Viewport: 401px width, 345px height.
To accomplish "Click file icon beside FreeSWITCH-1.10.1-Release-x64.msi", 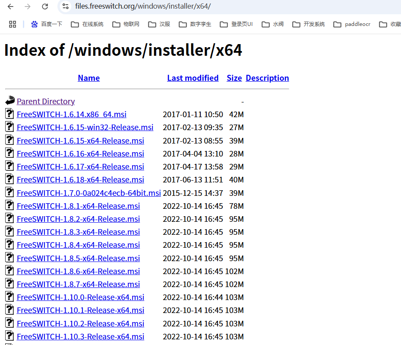I will pyautogui.click(x=9, y=310).
